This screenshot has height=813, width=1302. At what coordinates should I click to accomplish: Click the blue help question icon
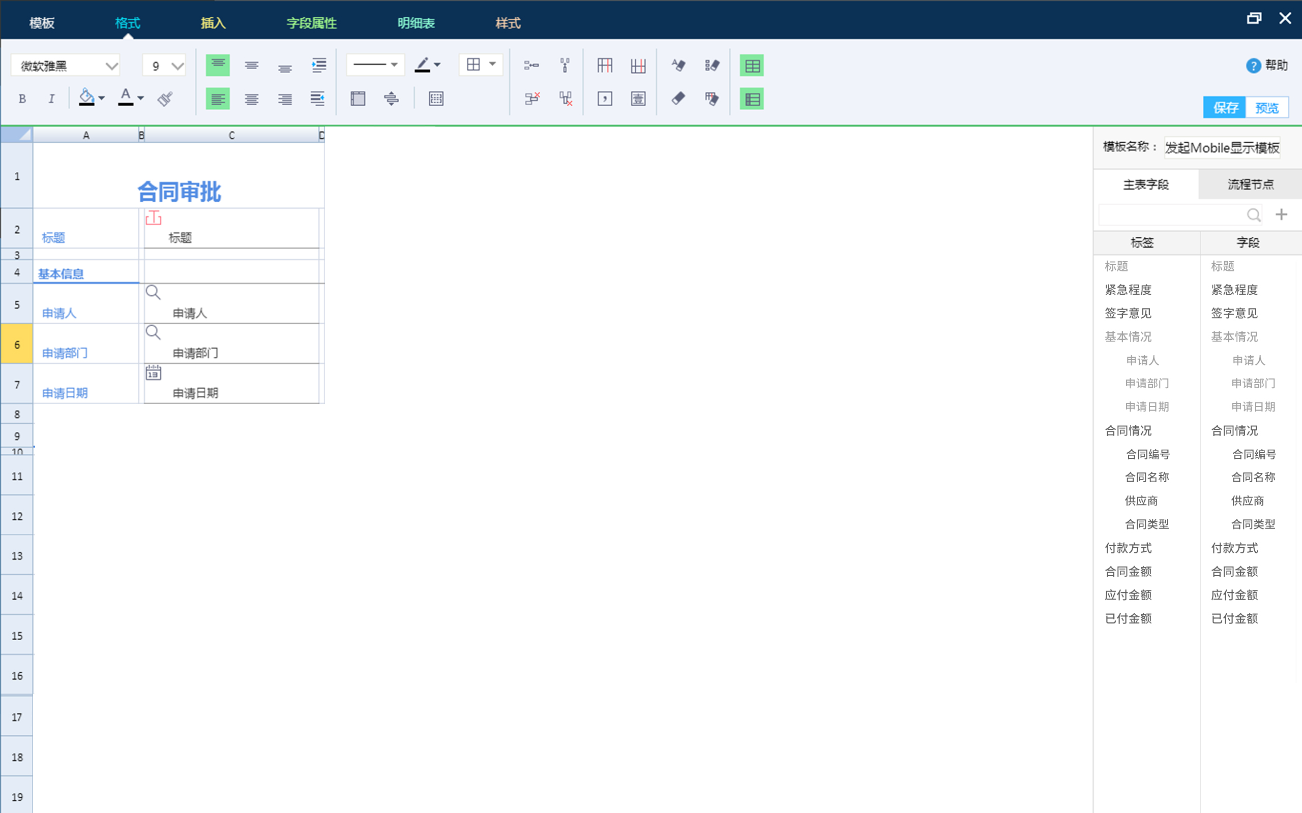pyautogui.click(x=1253, y=66)
